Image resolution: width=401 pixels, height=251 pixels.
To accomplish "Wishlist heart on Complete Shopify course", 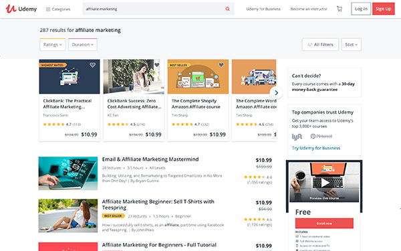I will click(x=221, y=65).
